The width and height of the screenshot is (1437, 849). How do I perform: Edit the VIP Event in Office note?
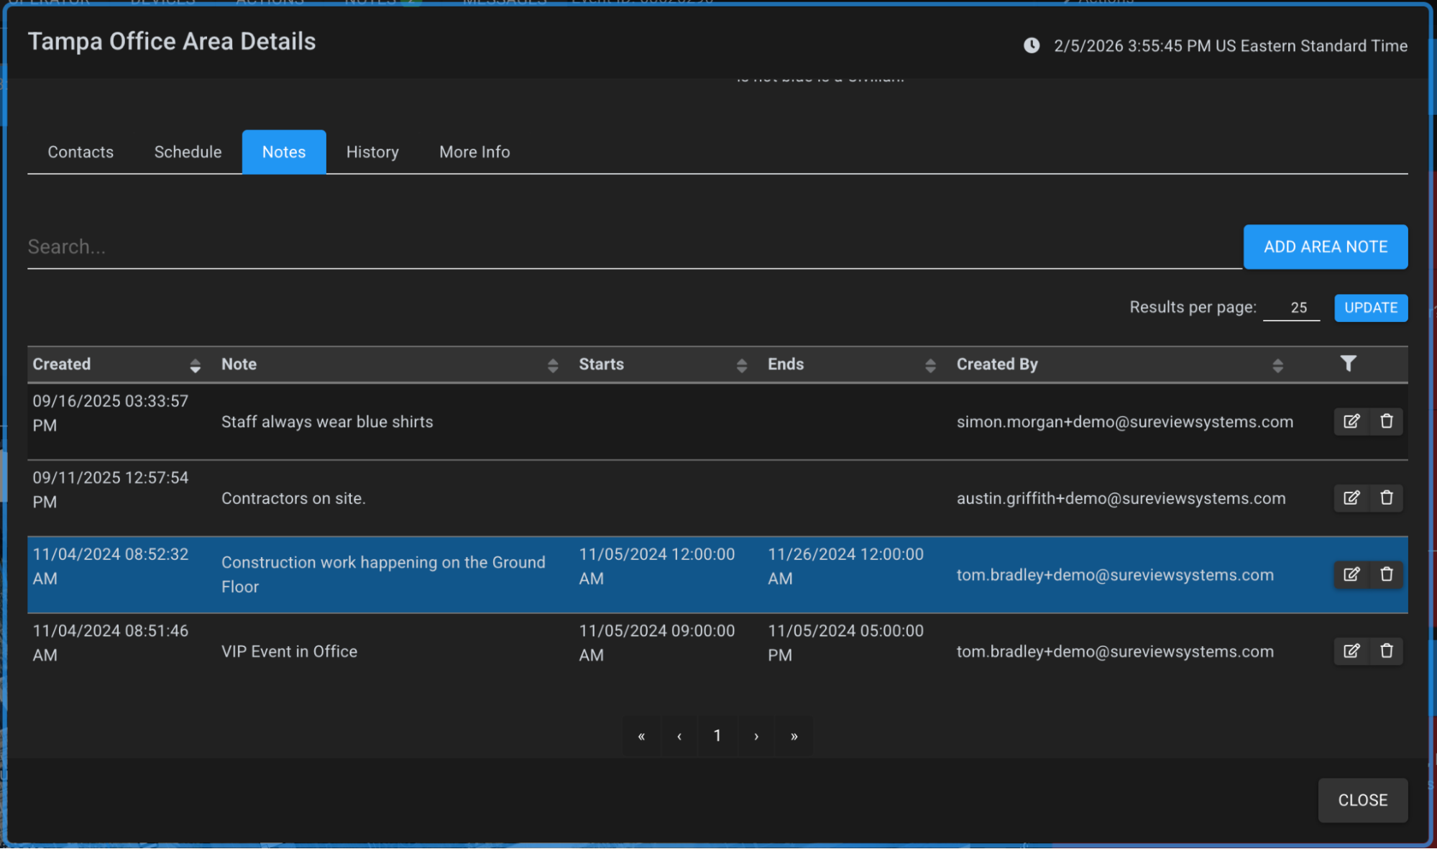[1351, 651]
